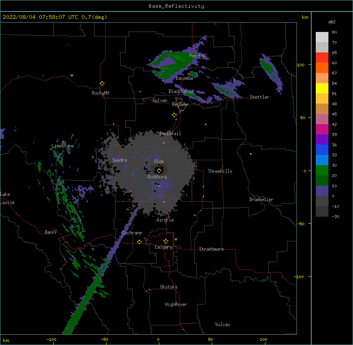The image size is (353, 345).
Task: Click the ThreeHills label
Action: [x=220, y=171]
